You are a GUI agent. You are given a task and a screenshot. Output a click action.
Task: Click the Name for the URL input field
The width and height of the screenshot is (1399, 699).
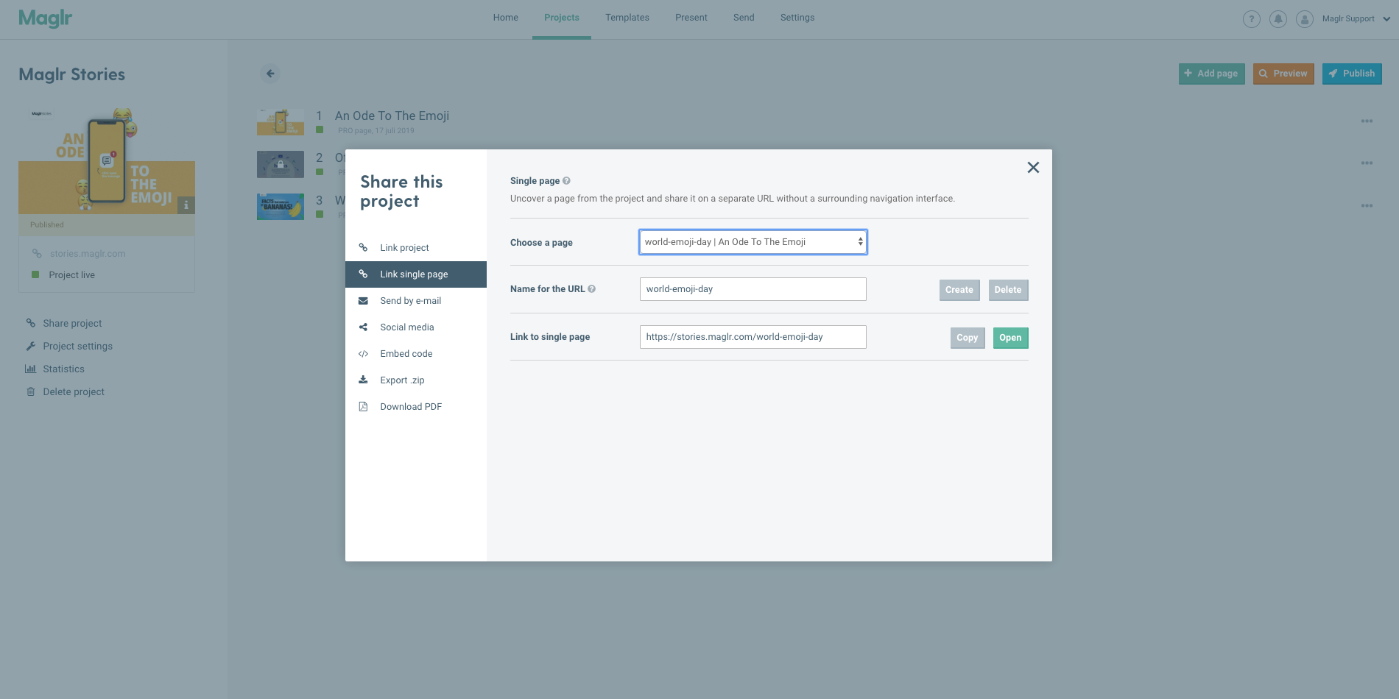[x=753, y=288]
